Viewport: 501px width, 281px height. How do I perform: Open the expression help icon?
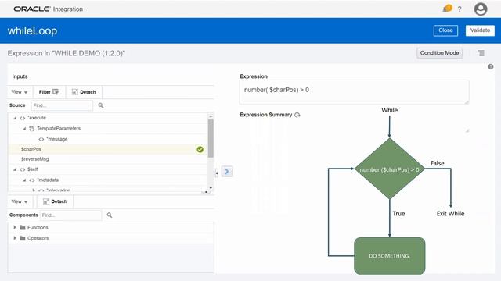(x=491, y=66)
